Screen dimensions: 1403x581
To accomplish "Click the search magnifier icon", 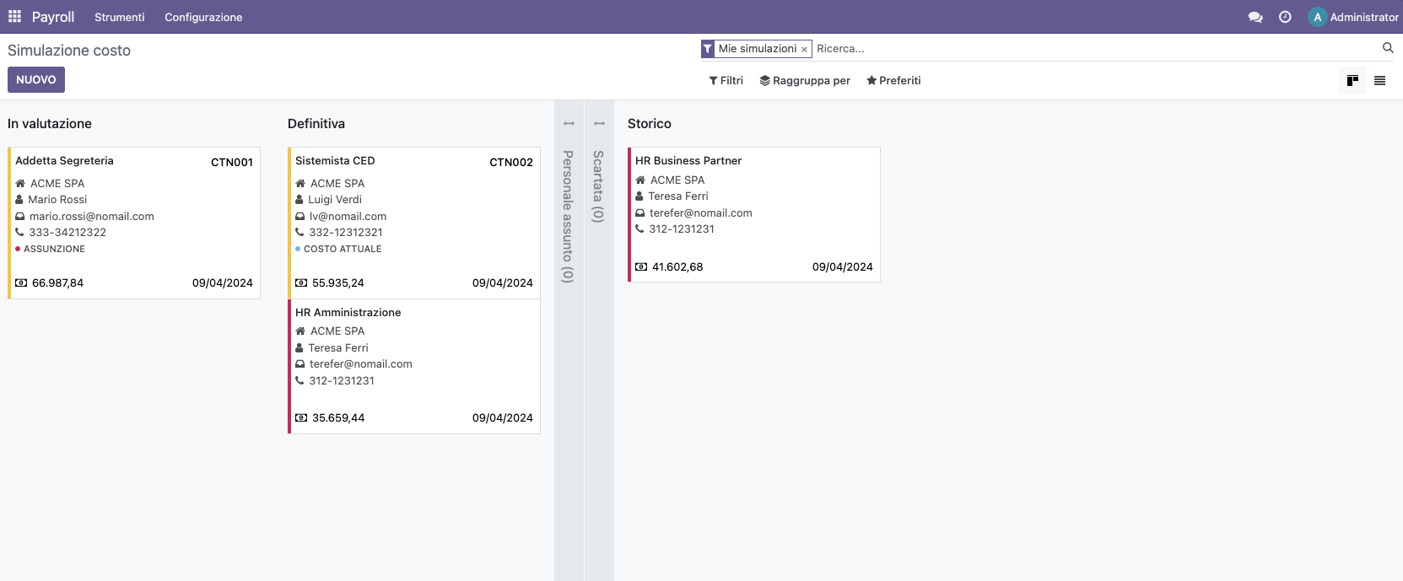I will click(1388, 48).
